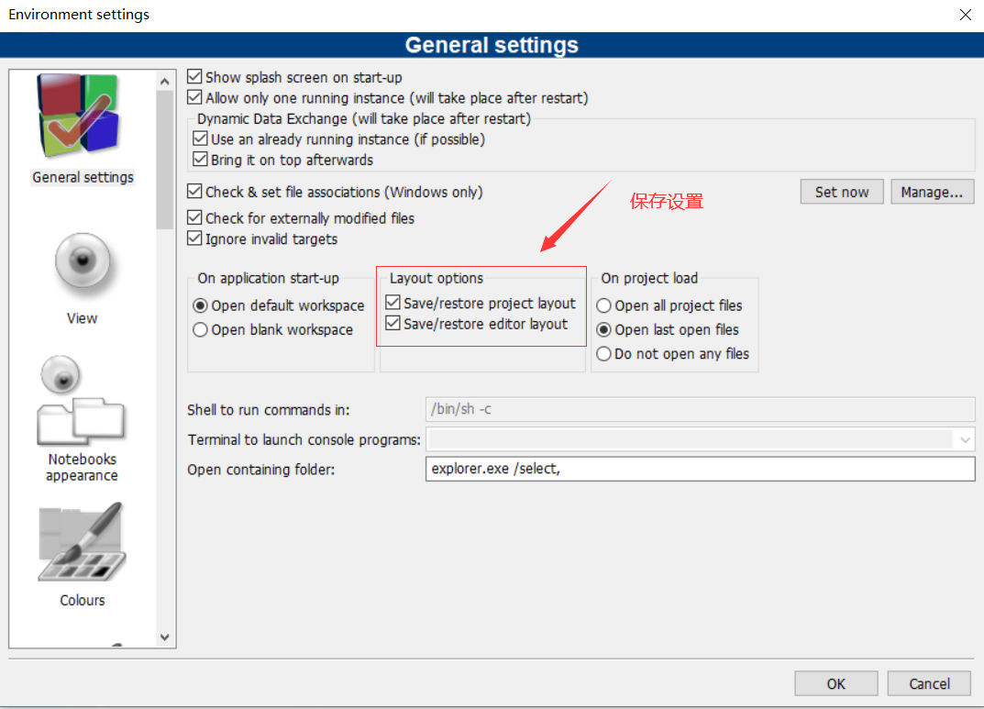This screenshot has width=984, height=709.
Task: Click the sidebar scroll up arrow
Action: pos(165,82)
